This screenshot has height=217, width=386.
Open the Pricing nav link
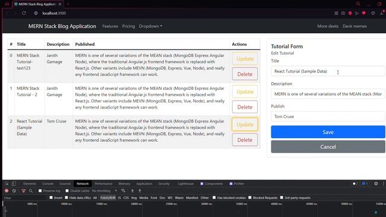coord(128,26)
